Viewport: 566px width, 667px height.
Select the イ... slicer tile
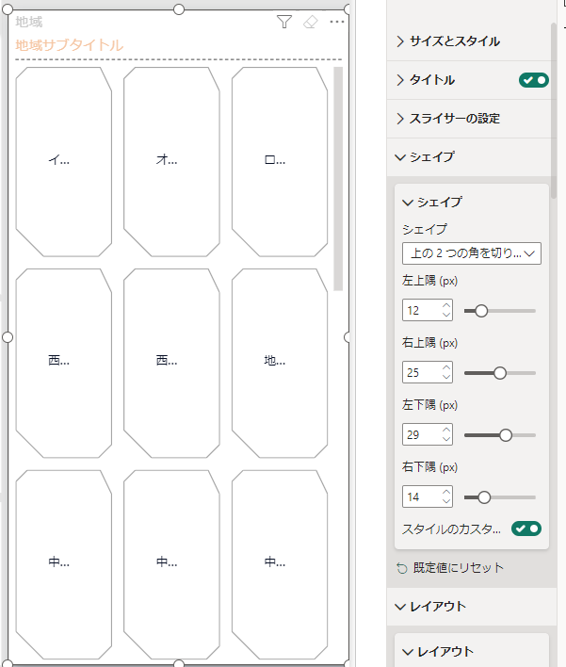(x=64, y=162)
